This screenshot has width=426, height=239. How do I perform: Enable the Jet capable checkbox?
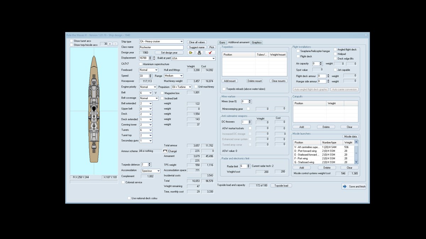334,70
